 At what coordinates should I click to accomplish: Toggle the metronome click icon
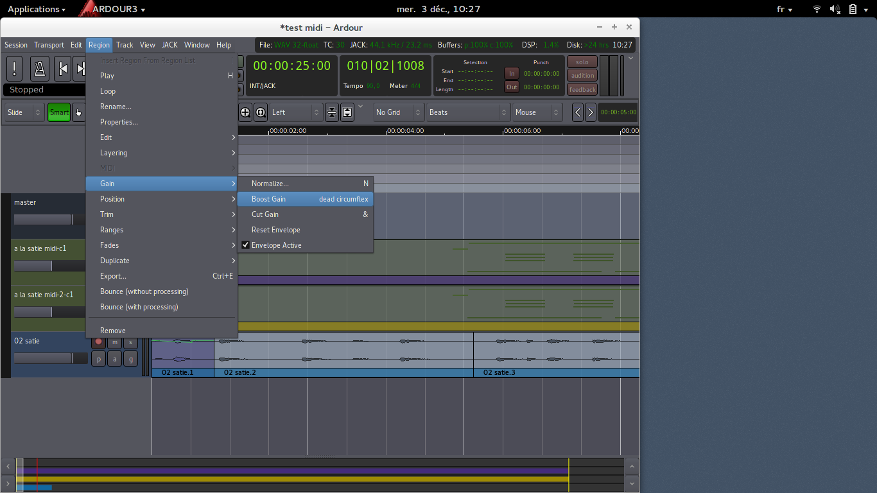39,68
